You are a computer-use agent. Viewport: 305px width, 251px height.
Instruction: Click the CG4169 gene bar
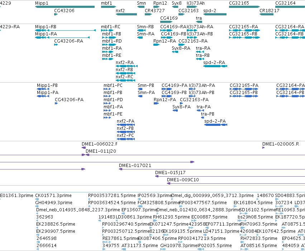click(166, 21)
